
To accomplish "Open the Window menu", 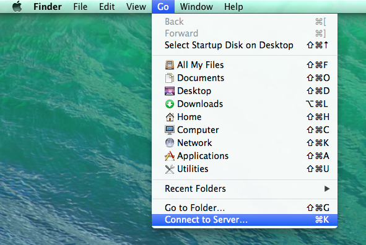I will [196, 7].
